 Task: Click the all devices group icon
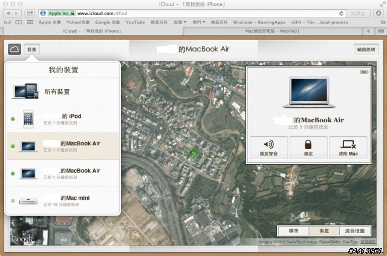[x=25, y=91]
